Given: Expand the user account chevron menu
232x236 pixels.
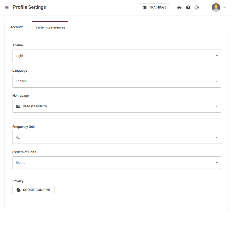Looking at the screenshot, I should pyautogui.click(x=225, y=7).
